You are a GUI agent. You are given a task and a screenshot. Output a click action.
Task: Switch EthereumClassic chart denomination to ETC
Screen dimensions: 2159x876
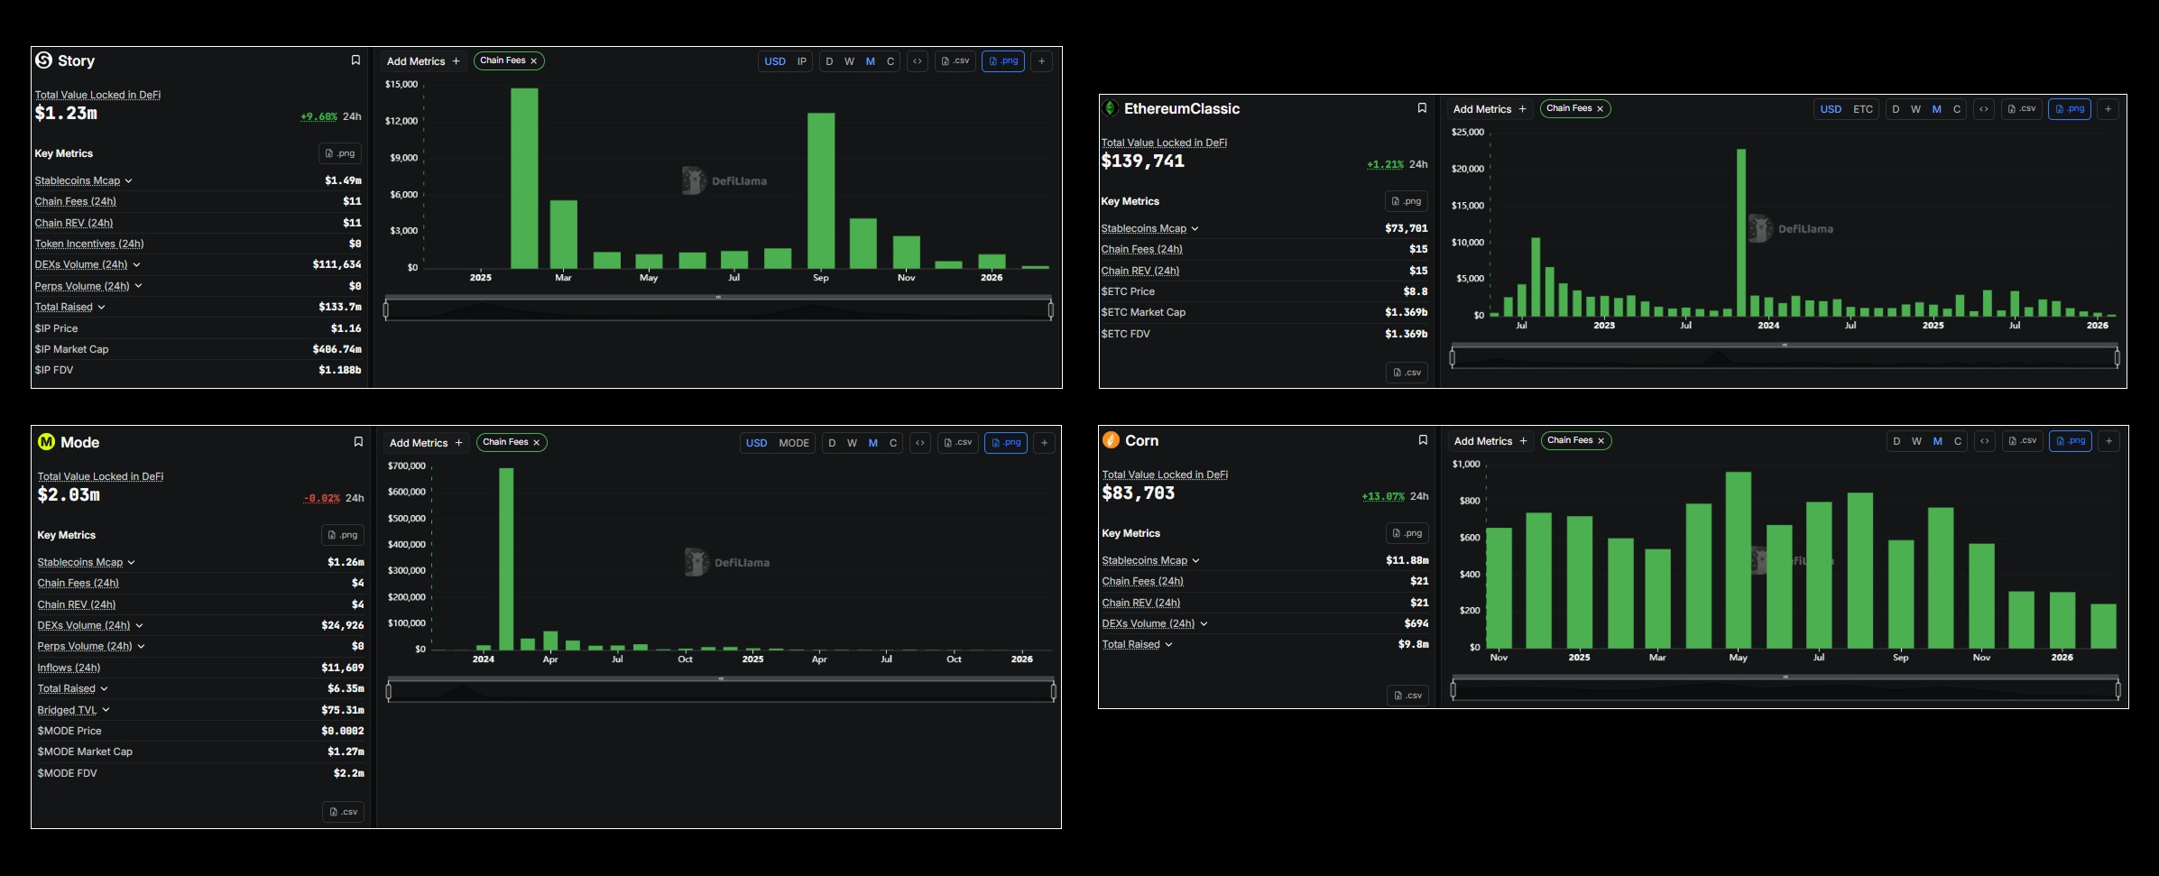1863,109
